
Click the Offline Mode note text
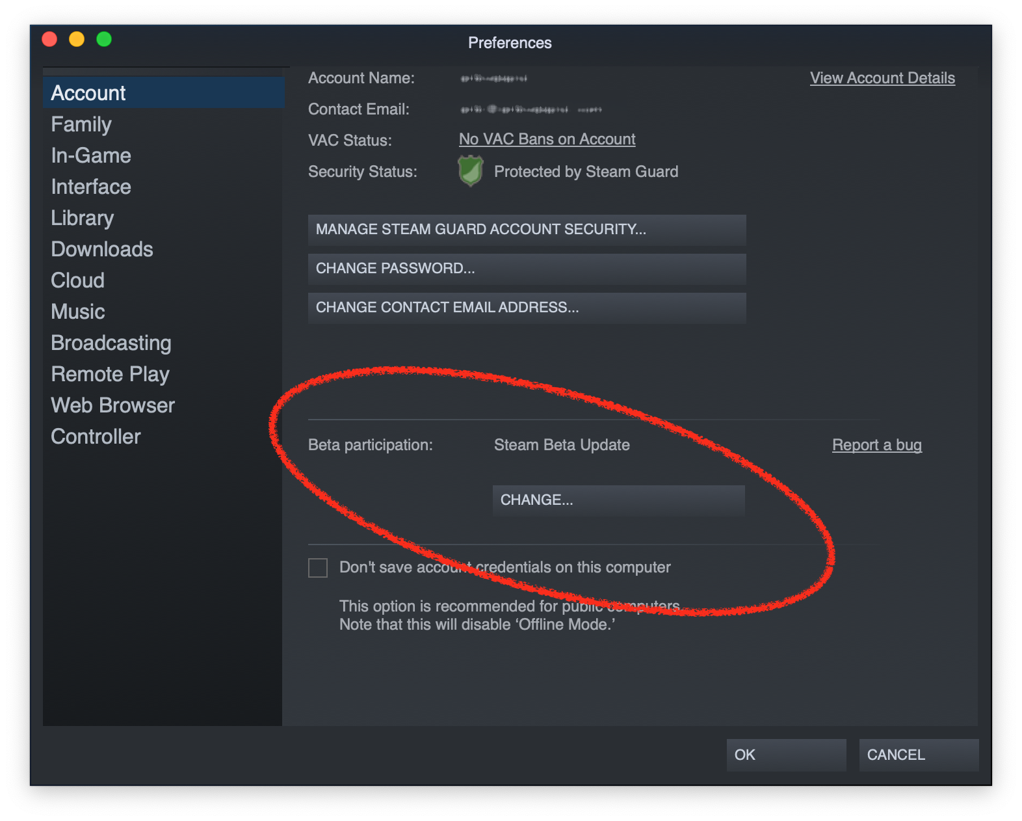(x=477, y=625)
